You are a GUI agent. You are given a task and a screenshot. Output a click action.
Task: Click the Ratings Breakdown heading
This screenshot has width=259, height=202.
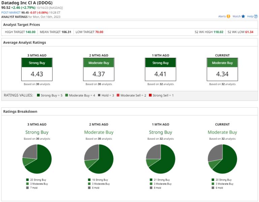tap(20, 111)
